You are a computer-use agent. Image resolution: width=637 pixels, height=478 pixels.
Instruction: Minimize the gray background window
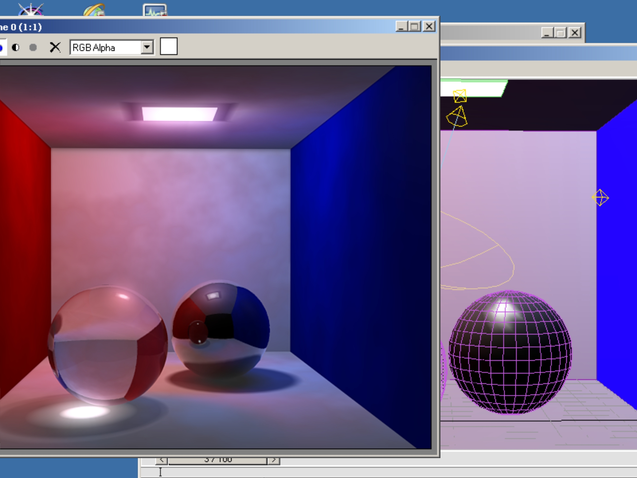[x=547, y=32]
